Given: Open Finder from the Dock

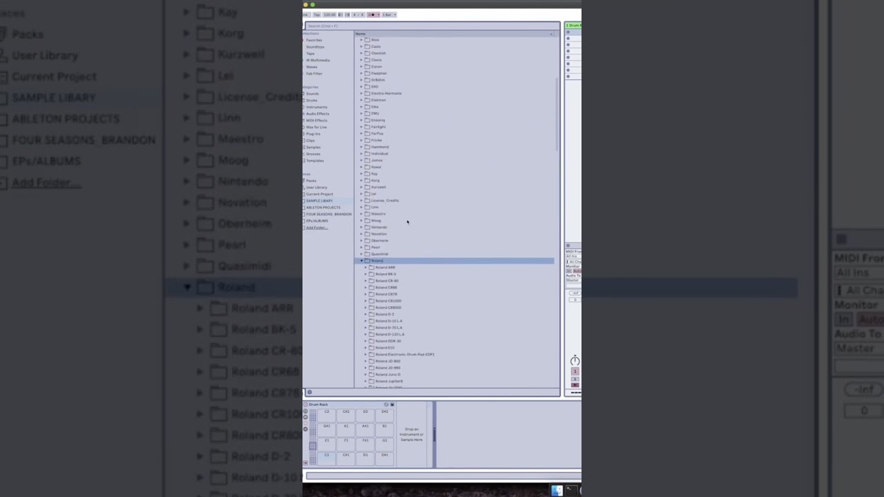Looking at the screenshot, I should [557, 491].
